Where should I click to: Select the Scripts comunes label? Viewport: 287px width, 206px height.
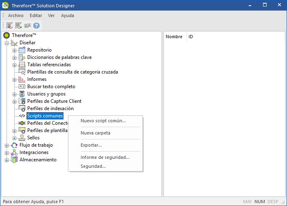45,116
